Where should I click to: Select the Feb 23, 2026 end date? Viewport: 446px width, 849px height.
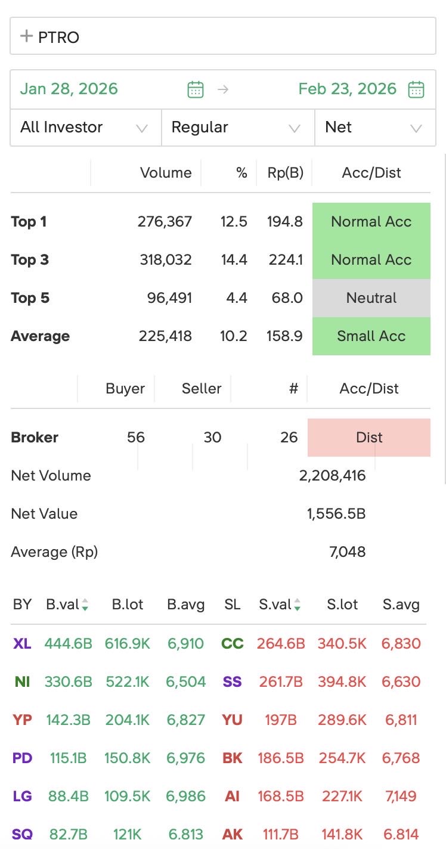347,89
